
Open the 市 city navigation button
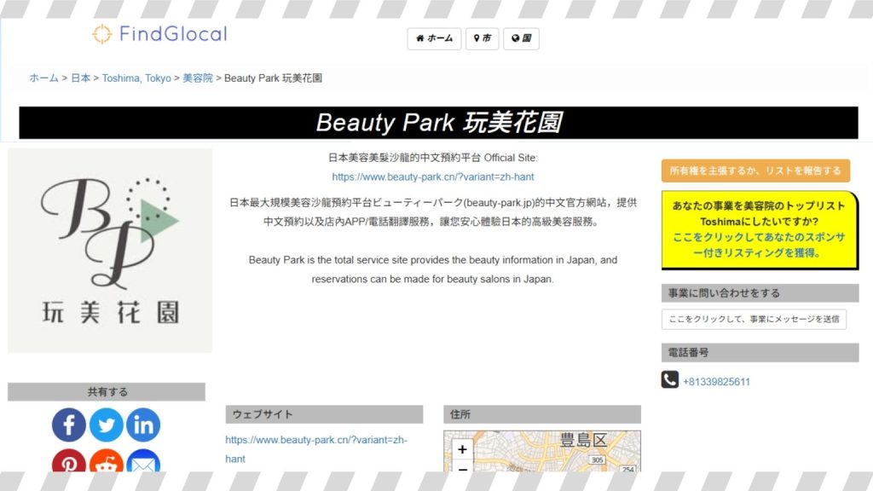(x=482, y=39)
